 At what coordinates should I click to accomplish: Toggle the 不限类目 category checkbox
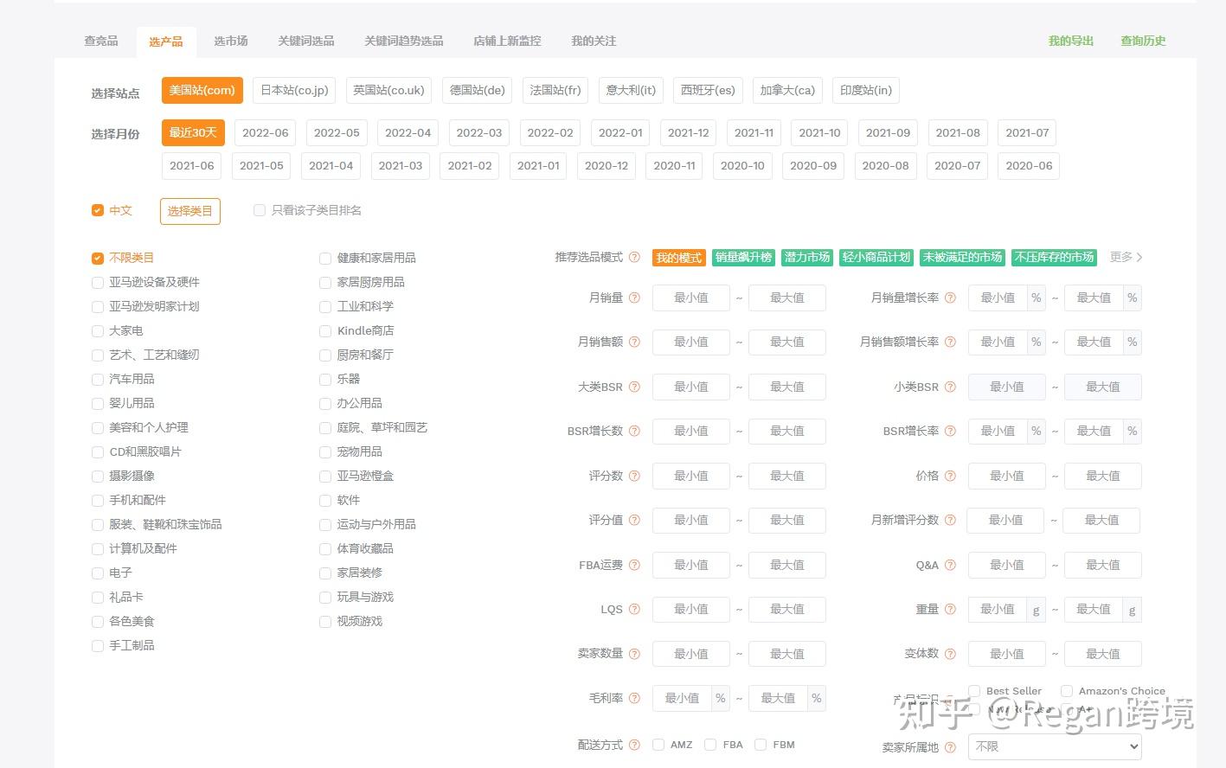pos(98,258)
